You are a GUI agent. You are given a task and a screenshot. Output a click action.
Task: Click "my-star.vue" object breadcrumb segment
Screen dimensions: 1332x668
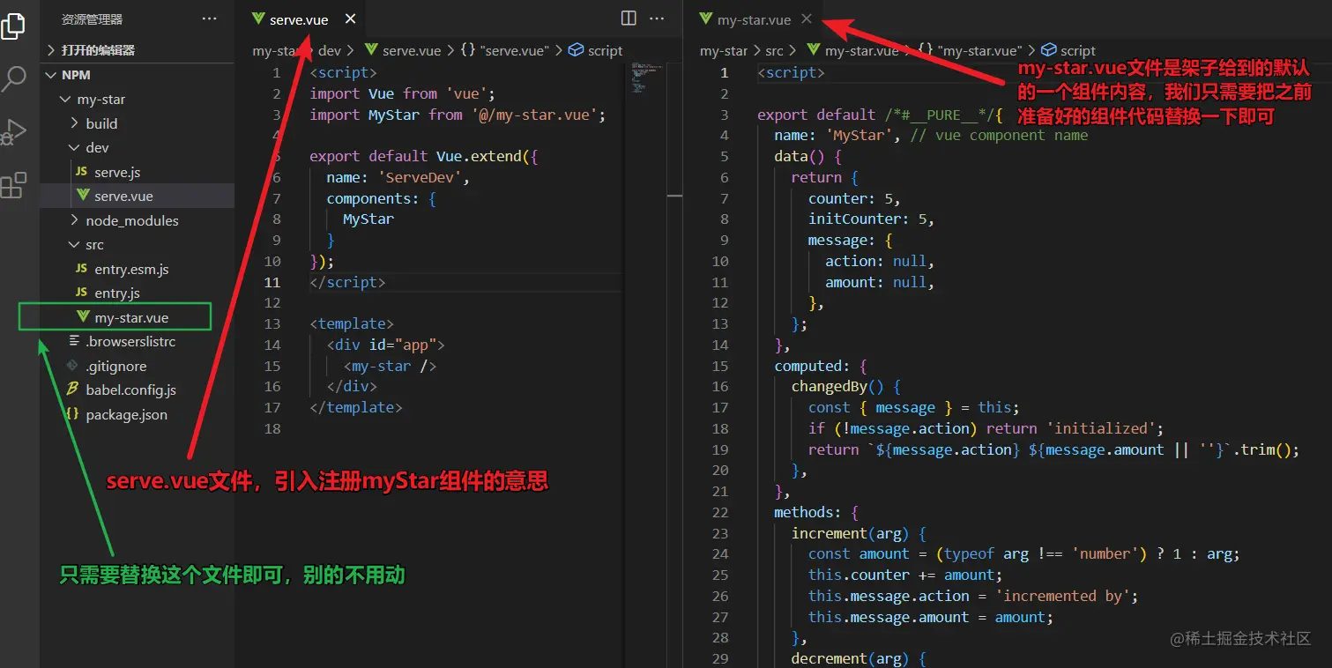tap(971, 51)
